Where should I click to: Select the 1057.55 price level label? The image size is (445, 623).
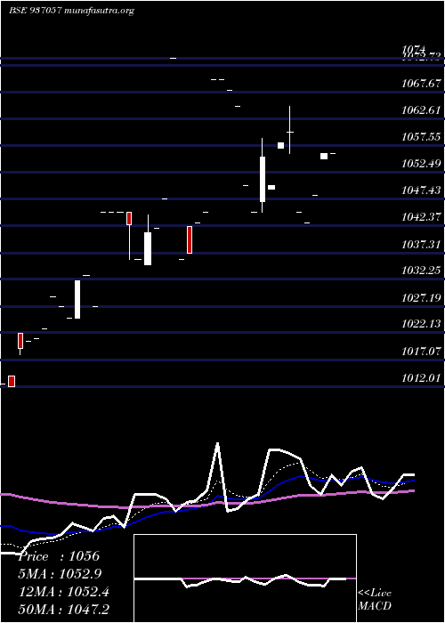421,137
